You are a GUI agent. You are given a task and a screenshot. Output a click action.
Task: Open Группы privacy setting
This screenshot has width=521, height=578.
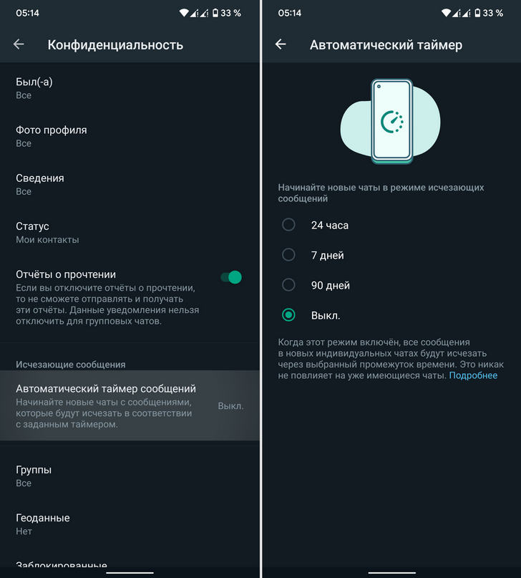coord(130,476)
